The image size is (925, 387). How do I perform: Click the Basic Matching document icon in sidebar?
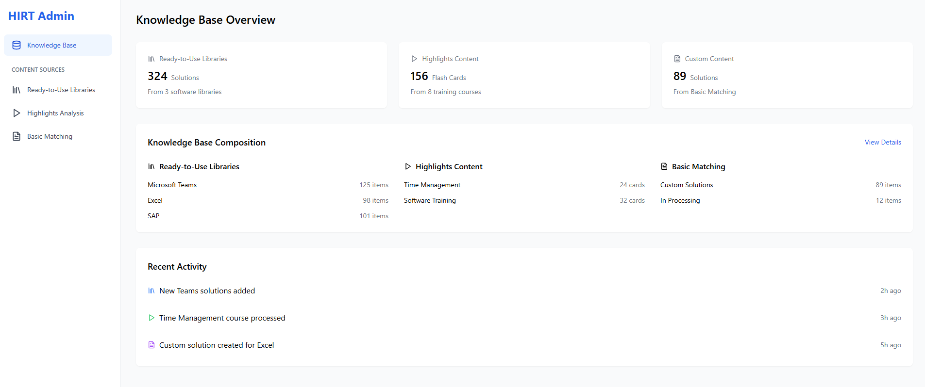[17, 136]
